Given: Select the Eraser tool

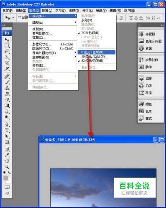Looking at the screenshot, I should click(x=7, y=99).
